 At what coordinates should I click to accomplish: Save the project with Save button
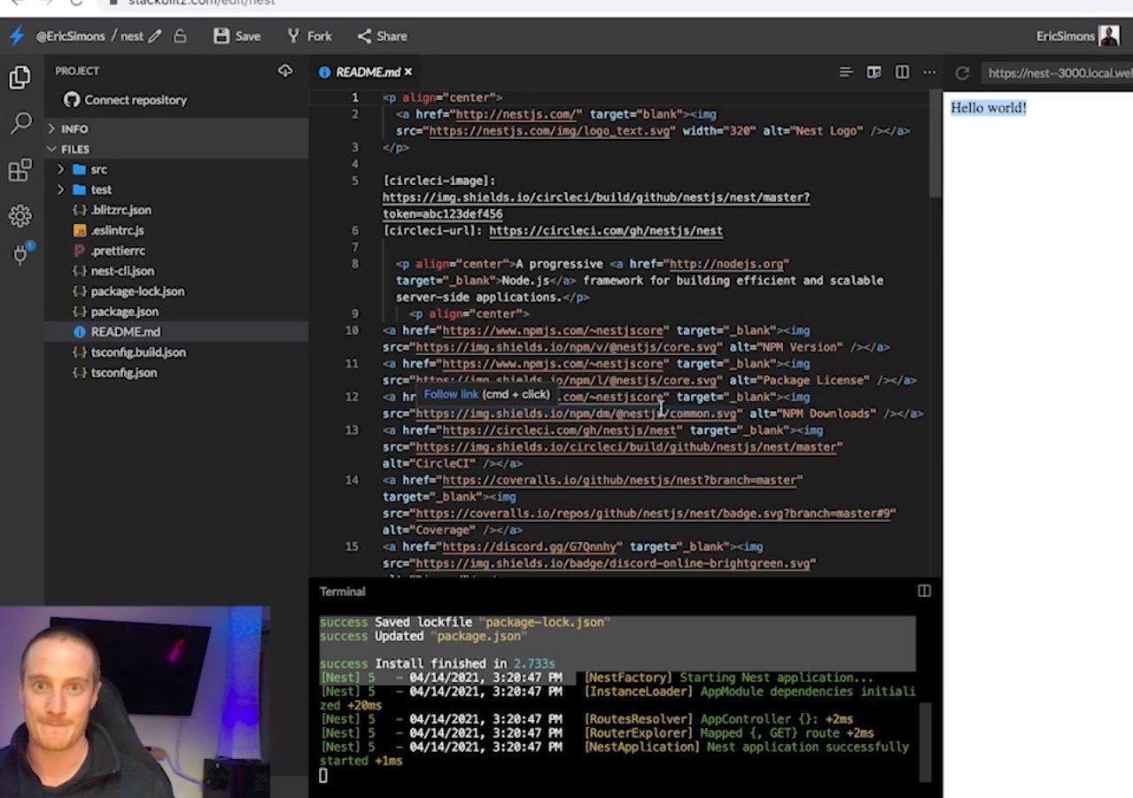237,36
